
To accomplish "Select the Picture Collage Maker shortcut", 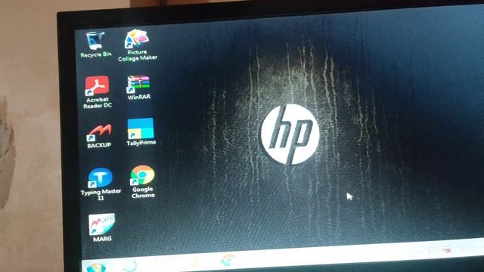I will [137, 45].
